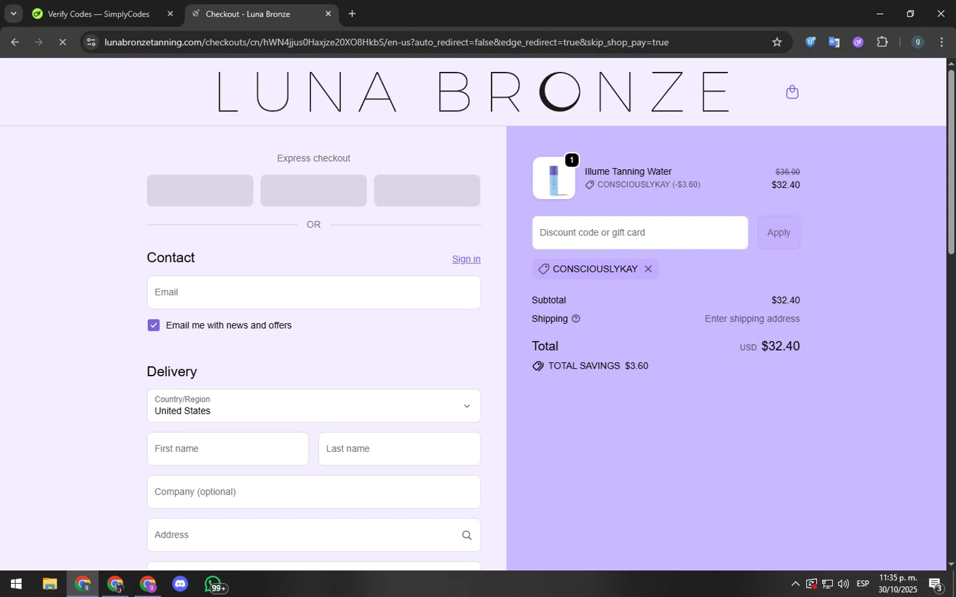Open the Google Translate extension icon
Viewport: 956px width, 597px height.
(x=834, y=42)
